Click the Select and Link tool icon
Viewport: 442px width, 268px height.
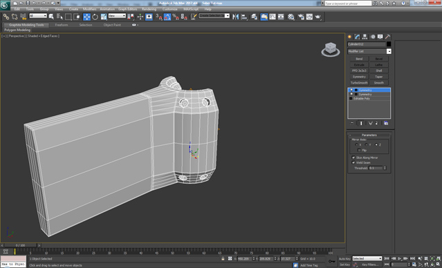pos(6,17)
